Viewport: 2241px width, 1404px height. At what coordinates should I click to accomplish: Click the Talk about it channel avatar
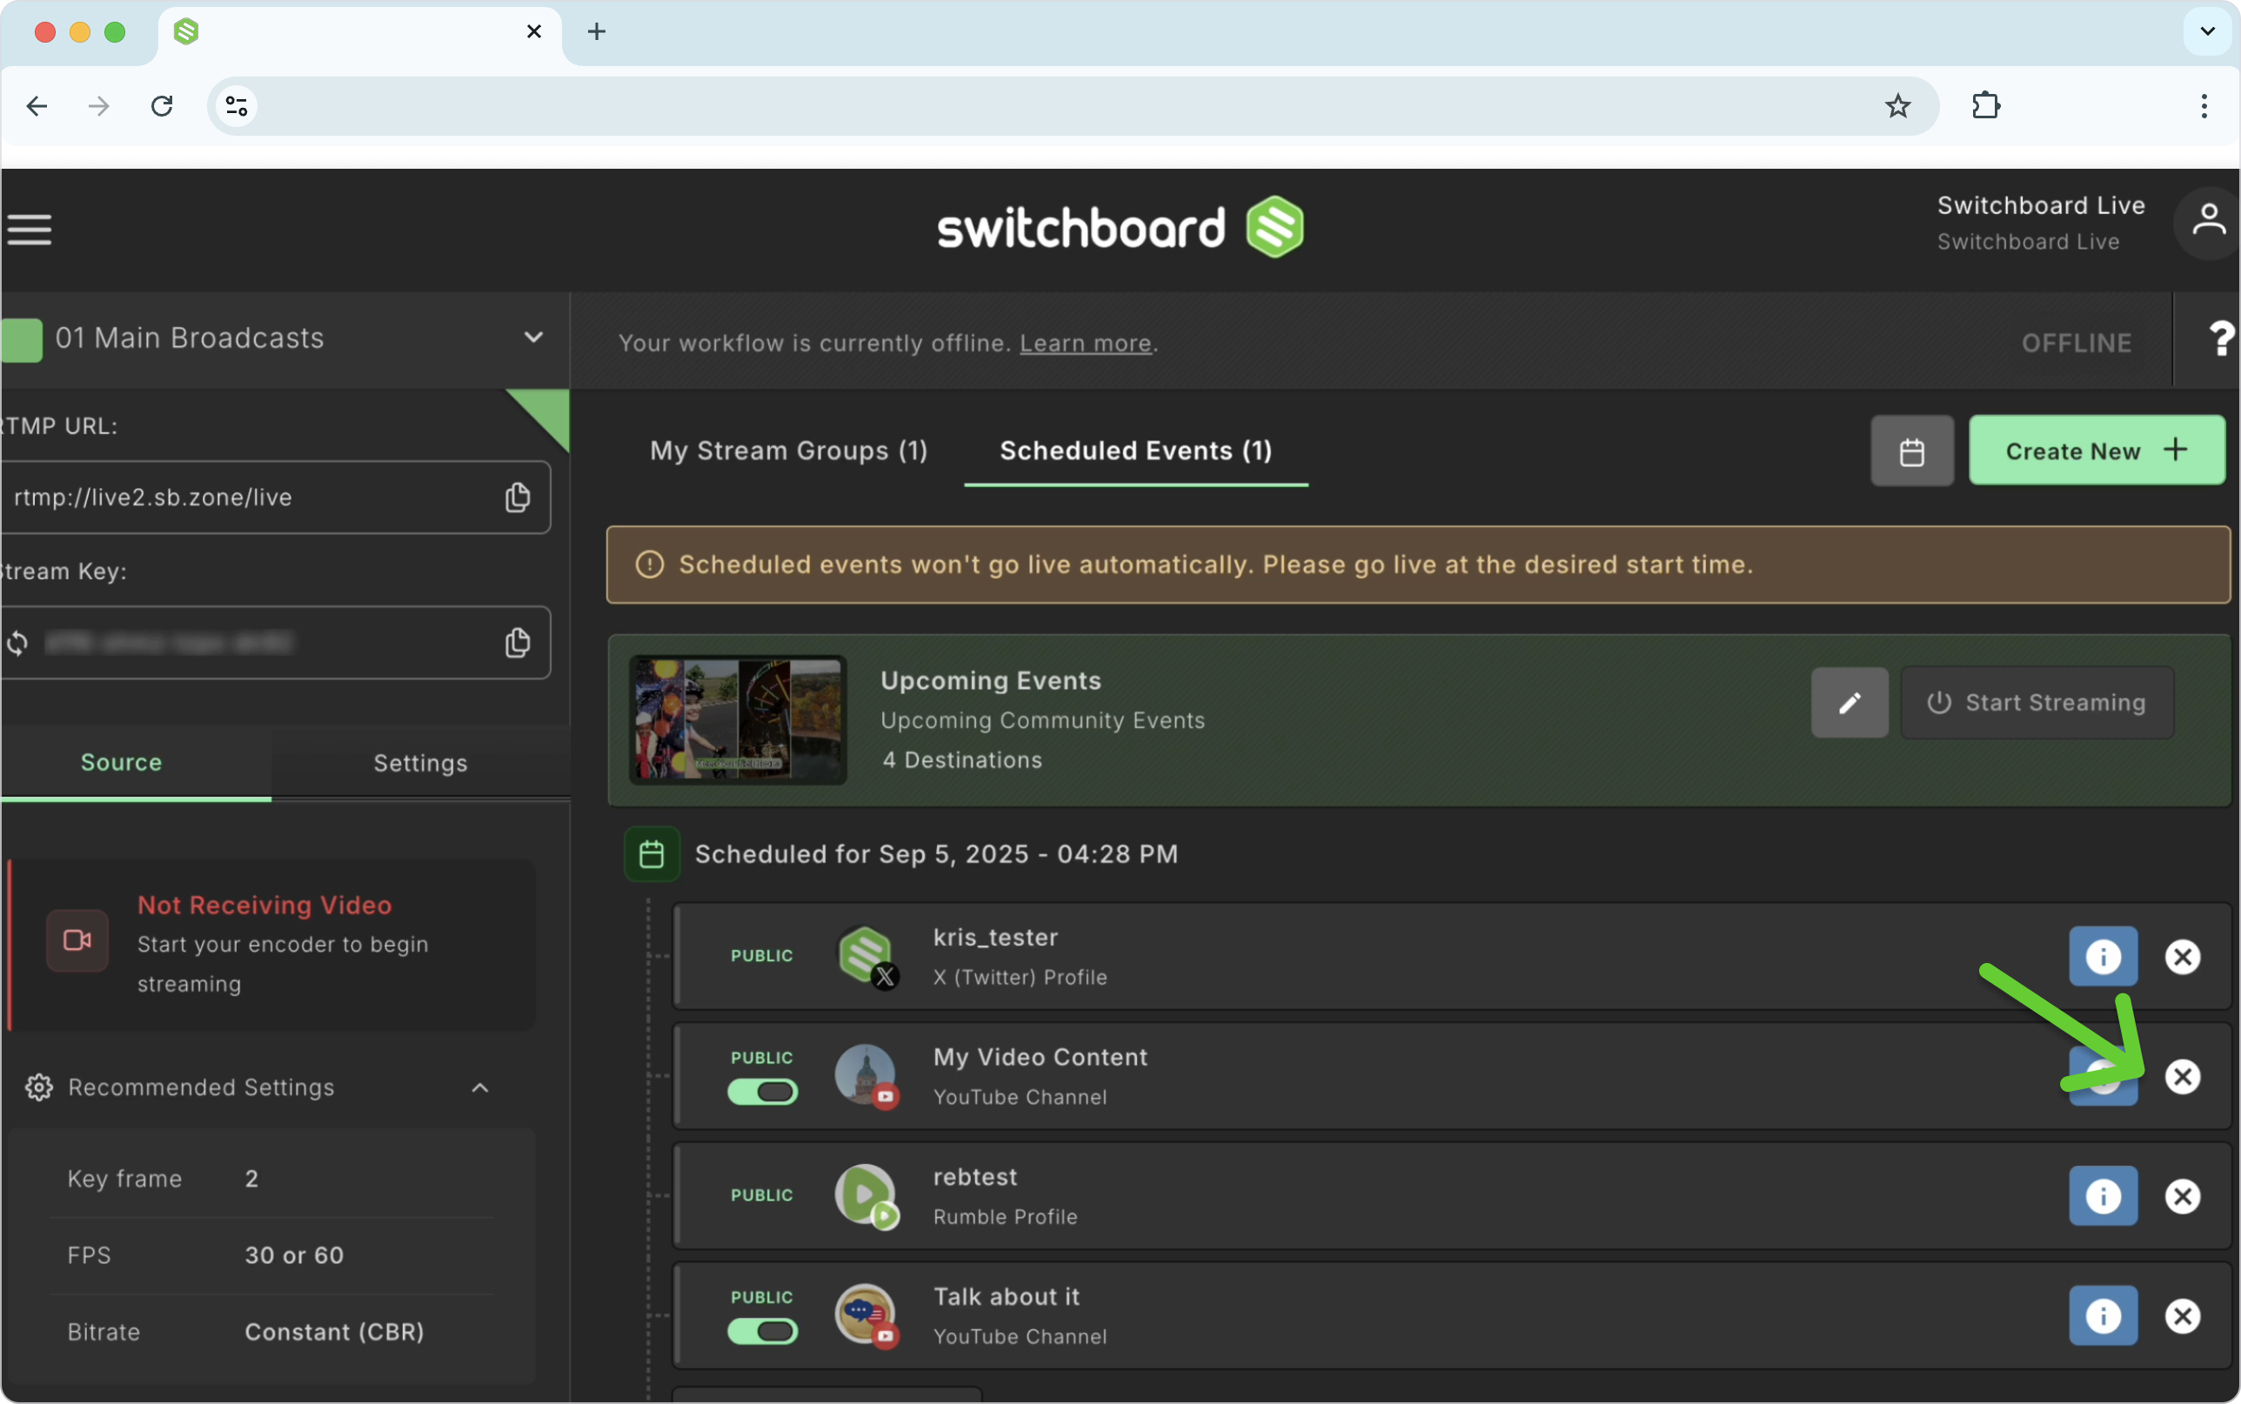click(867, 1316)
